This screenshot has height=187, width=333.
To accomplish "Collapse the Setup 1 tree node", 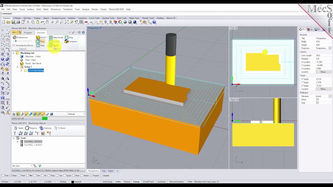I will (x=17, y=67).
